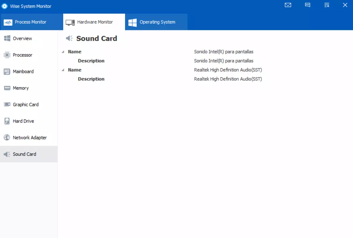Click the Processor chip icon
Image resolution: width=353 pixels, height=238 pixels.
(x=7, y=55)
